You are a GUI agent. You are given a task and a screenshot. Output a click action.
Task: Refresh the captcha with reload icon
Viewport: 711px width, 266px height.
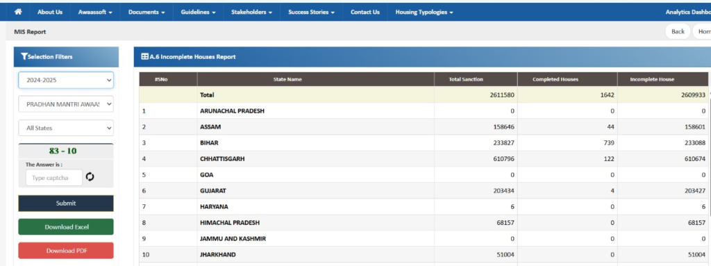point(90,177)
